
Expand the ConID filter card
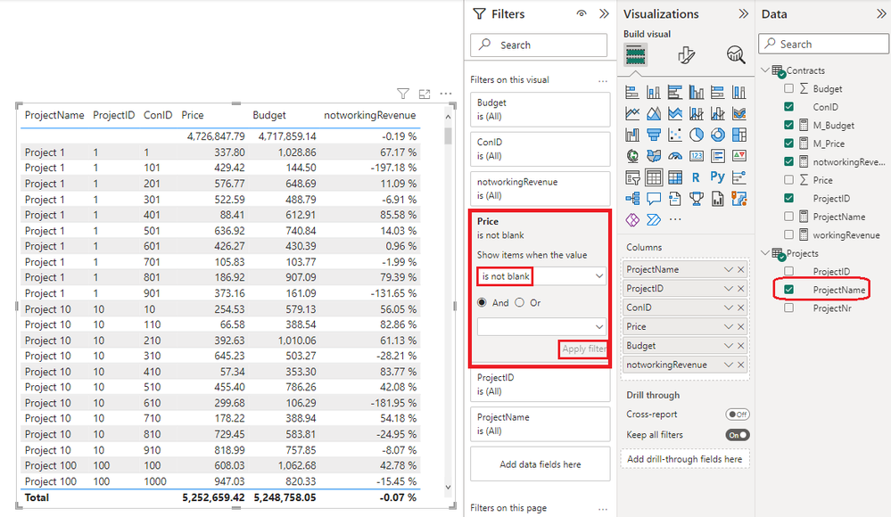(x=540, y=149)
